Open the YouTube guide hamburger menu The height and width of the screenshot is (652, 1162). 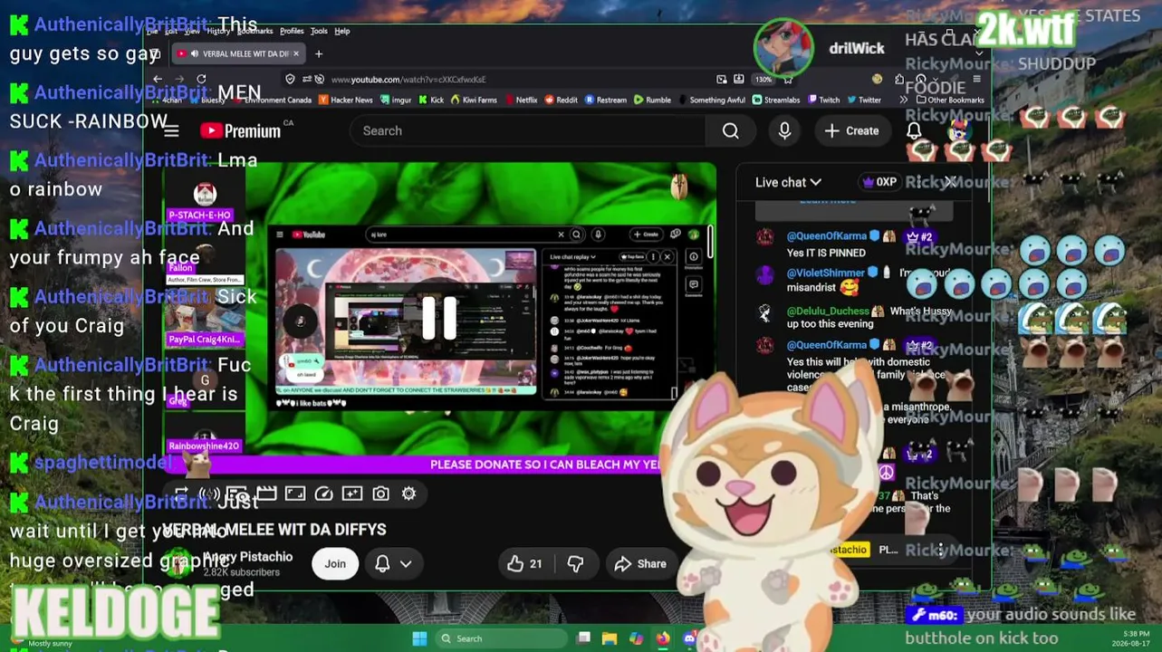(171, 130)
